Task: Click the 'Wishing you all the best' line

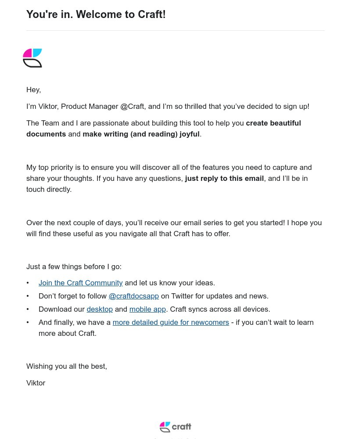Action: coord(67,367)
